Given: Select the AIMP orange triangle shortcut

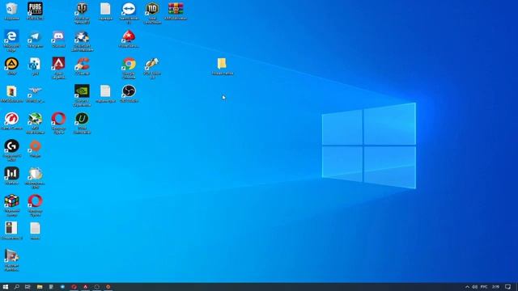Looking at the screenshot, I should point(11,64).
